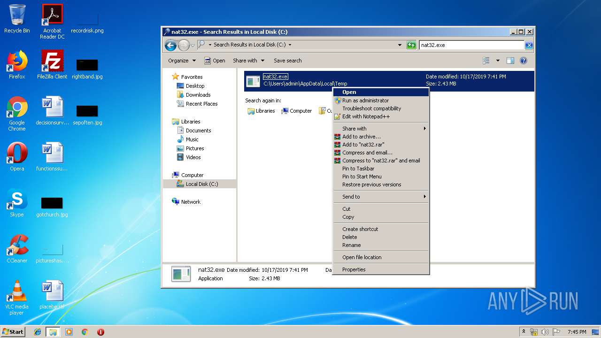Select Pin to Taskbar
601x338 pixels.
[381, 169]
